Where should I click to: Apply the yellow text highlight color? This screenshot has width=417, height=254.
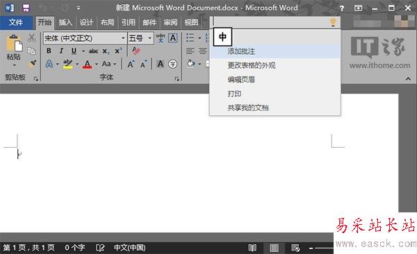pos(68,64)
